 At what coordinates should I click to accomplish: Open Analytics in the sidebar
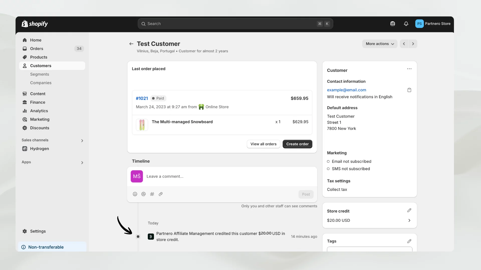tap(39, 111)
